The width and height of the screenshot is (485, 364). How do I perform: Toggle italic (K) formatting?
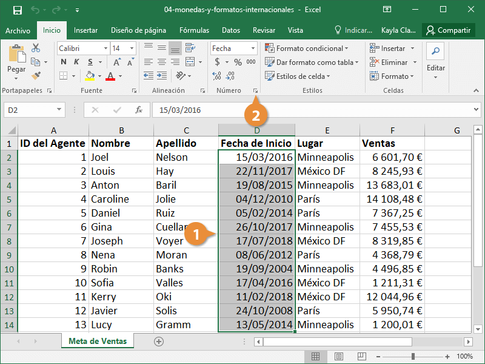tap(77, 62)
